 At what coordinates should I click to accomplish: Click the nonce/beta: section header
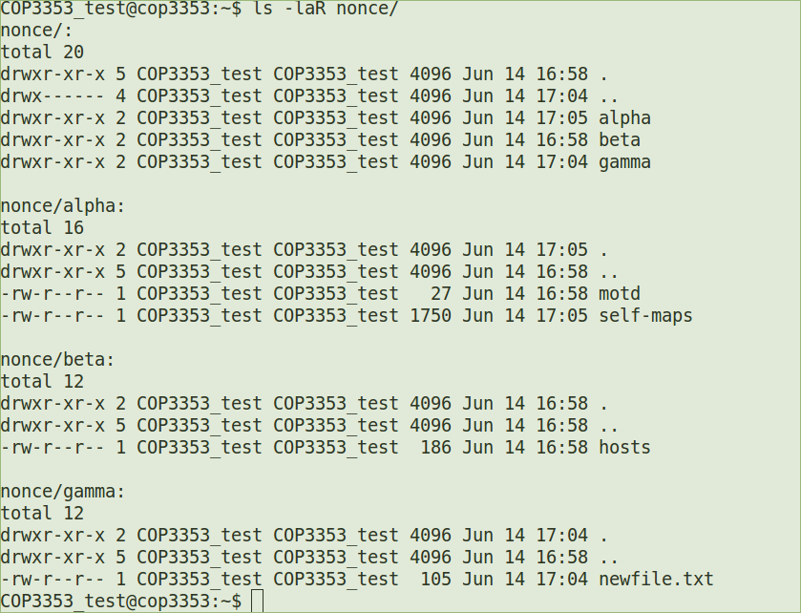pos(57,360)
